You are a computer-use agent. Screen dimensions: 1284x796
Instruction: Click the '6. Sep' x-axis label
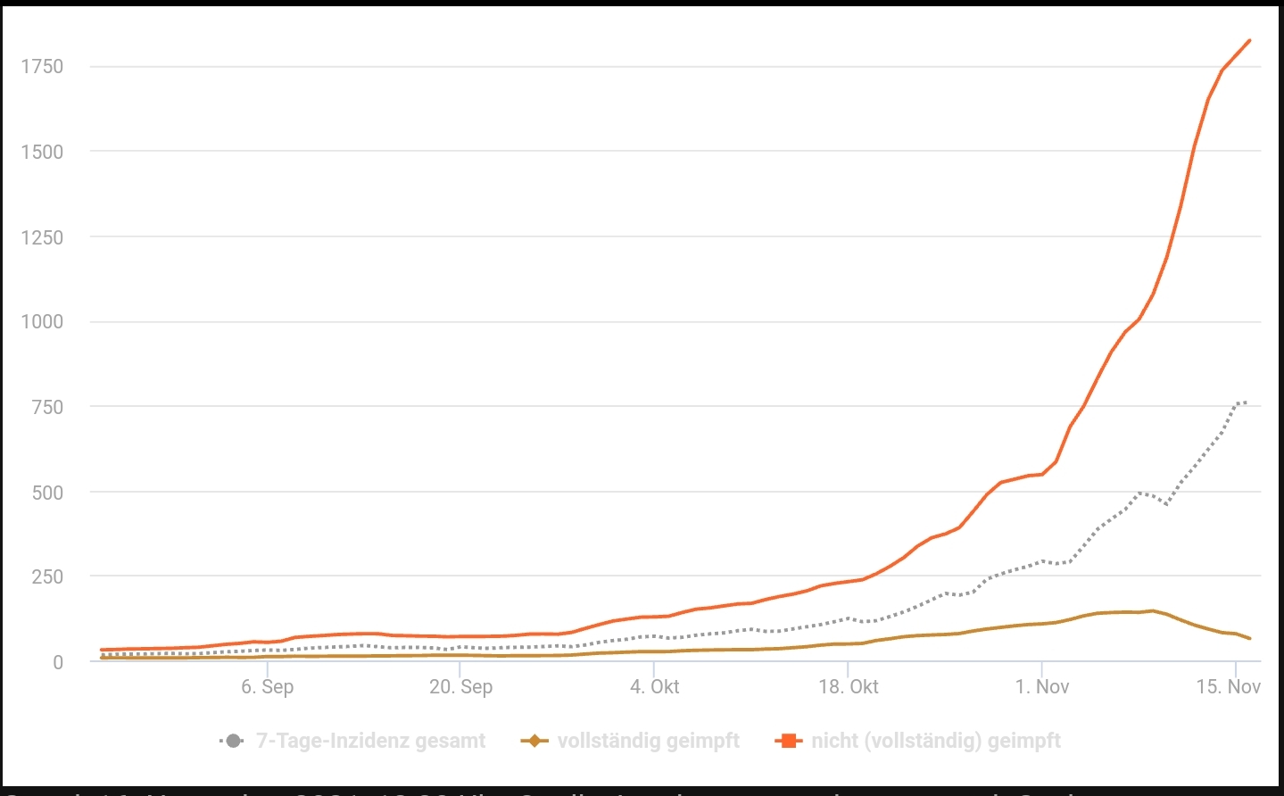click(267, 687)
